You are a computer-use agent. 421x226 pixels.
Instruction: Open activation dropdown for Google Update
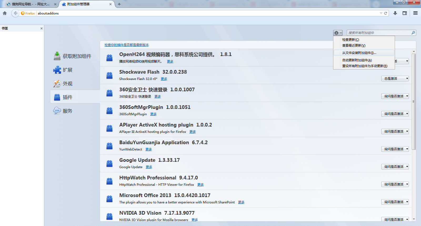(x=395, y=167)
